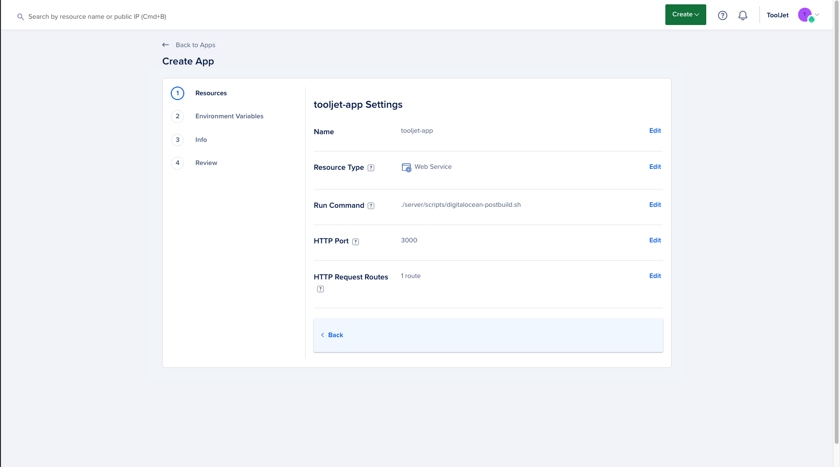Edit the HTTP Port value
This screenshot has width=840, height=467.
[x=655, y=240]
